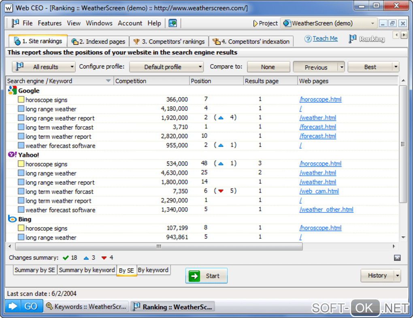Expand the History dropdown arrow
Viewport: 413px width, 318px height.
point(398,276)
